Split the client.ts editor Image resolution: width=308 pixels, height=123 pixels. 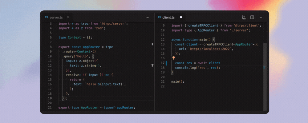coord(252,17)
